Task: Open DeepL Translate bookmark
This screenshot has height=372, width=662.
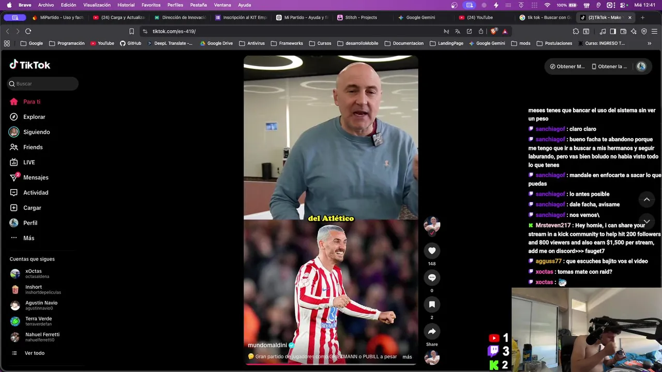Action: tap(170, 43)
